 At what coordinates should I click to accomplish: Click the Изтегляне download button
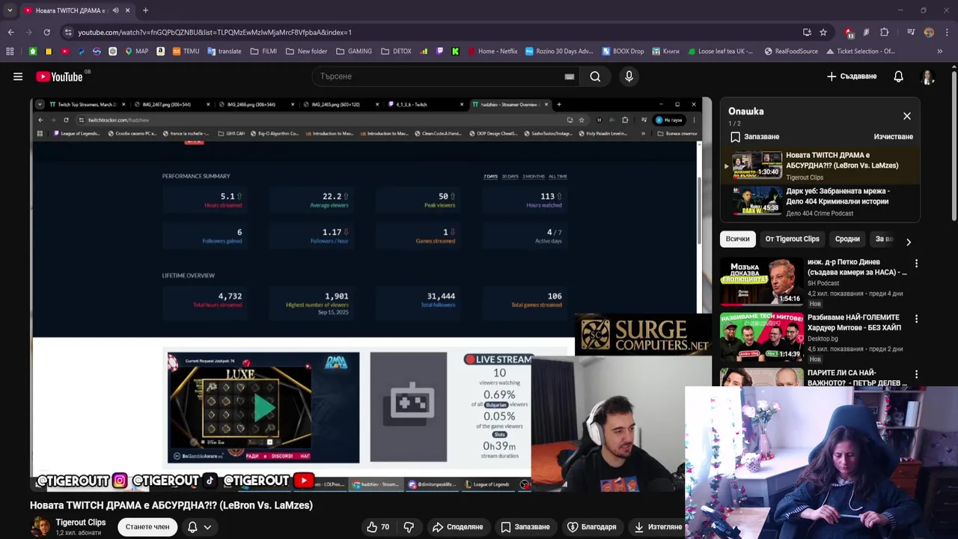pos(657,527)
